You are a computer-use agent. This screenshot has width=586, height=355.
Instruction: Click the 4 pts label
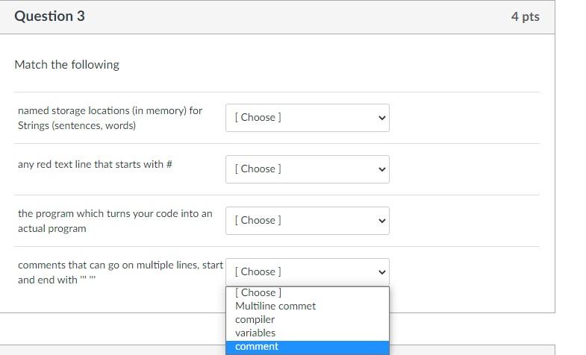pyautogui.click(x=525, y=16)
